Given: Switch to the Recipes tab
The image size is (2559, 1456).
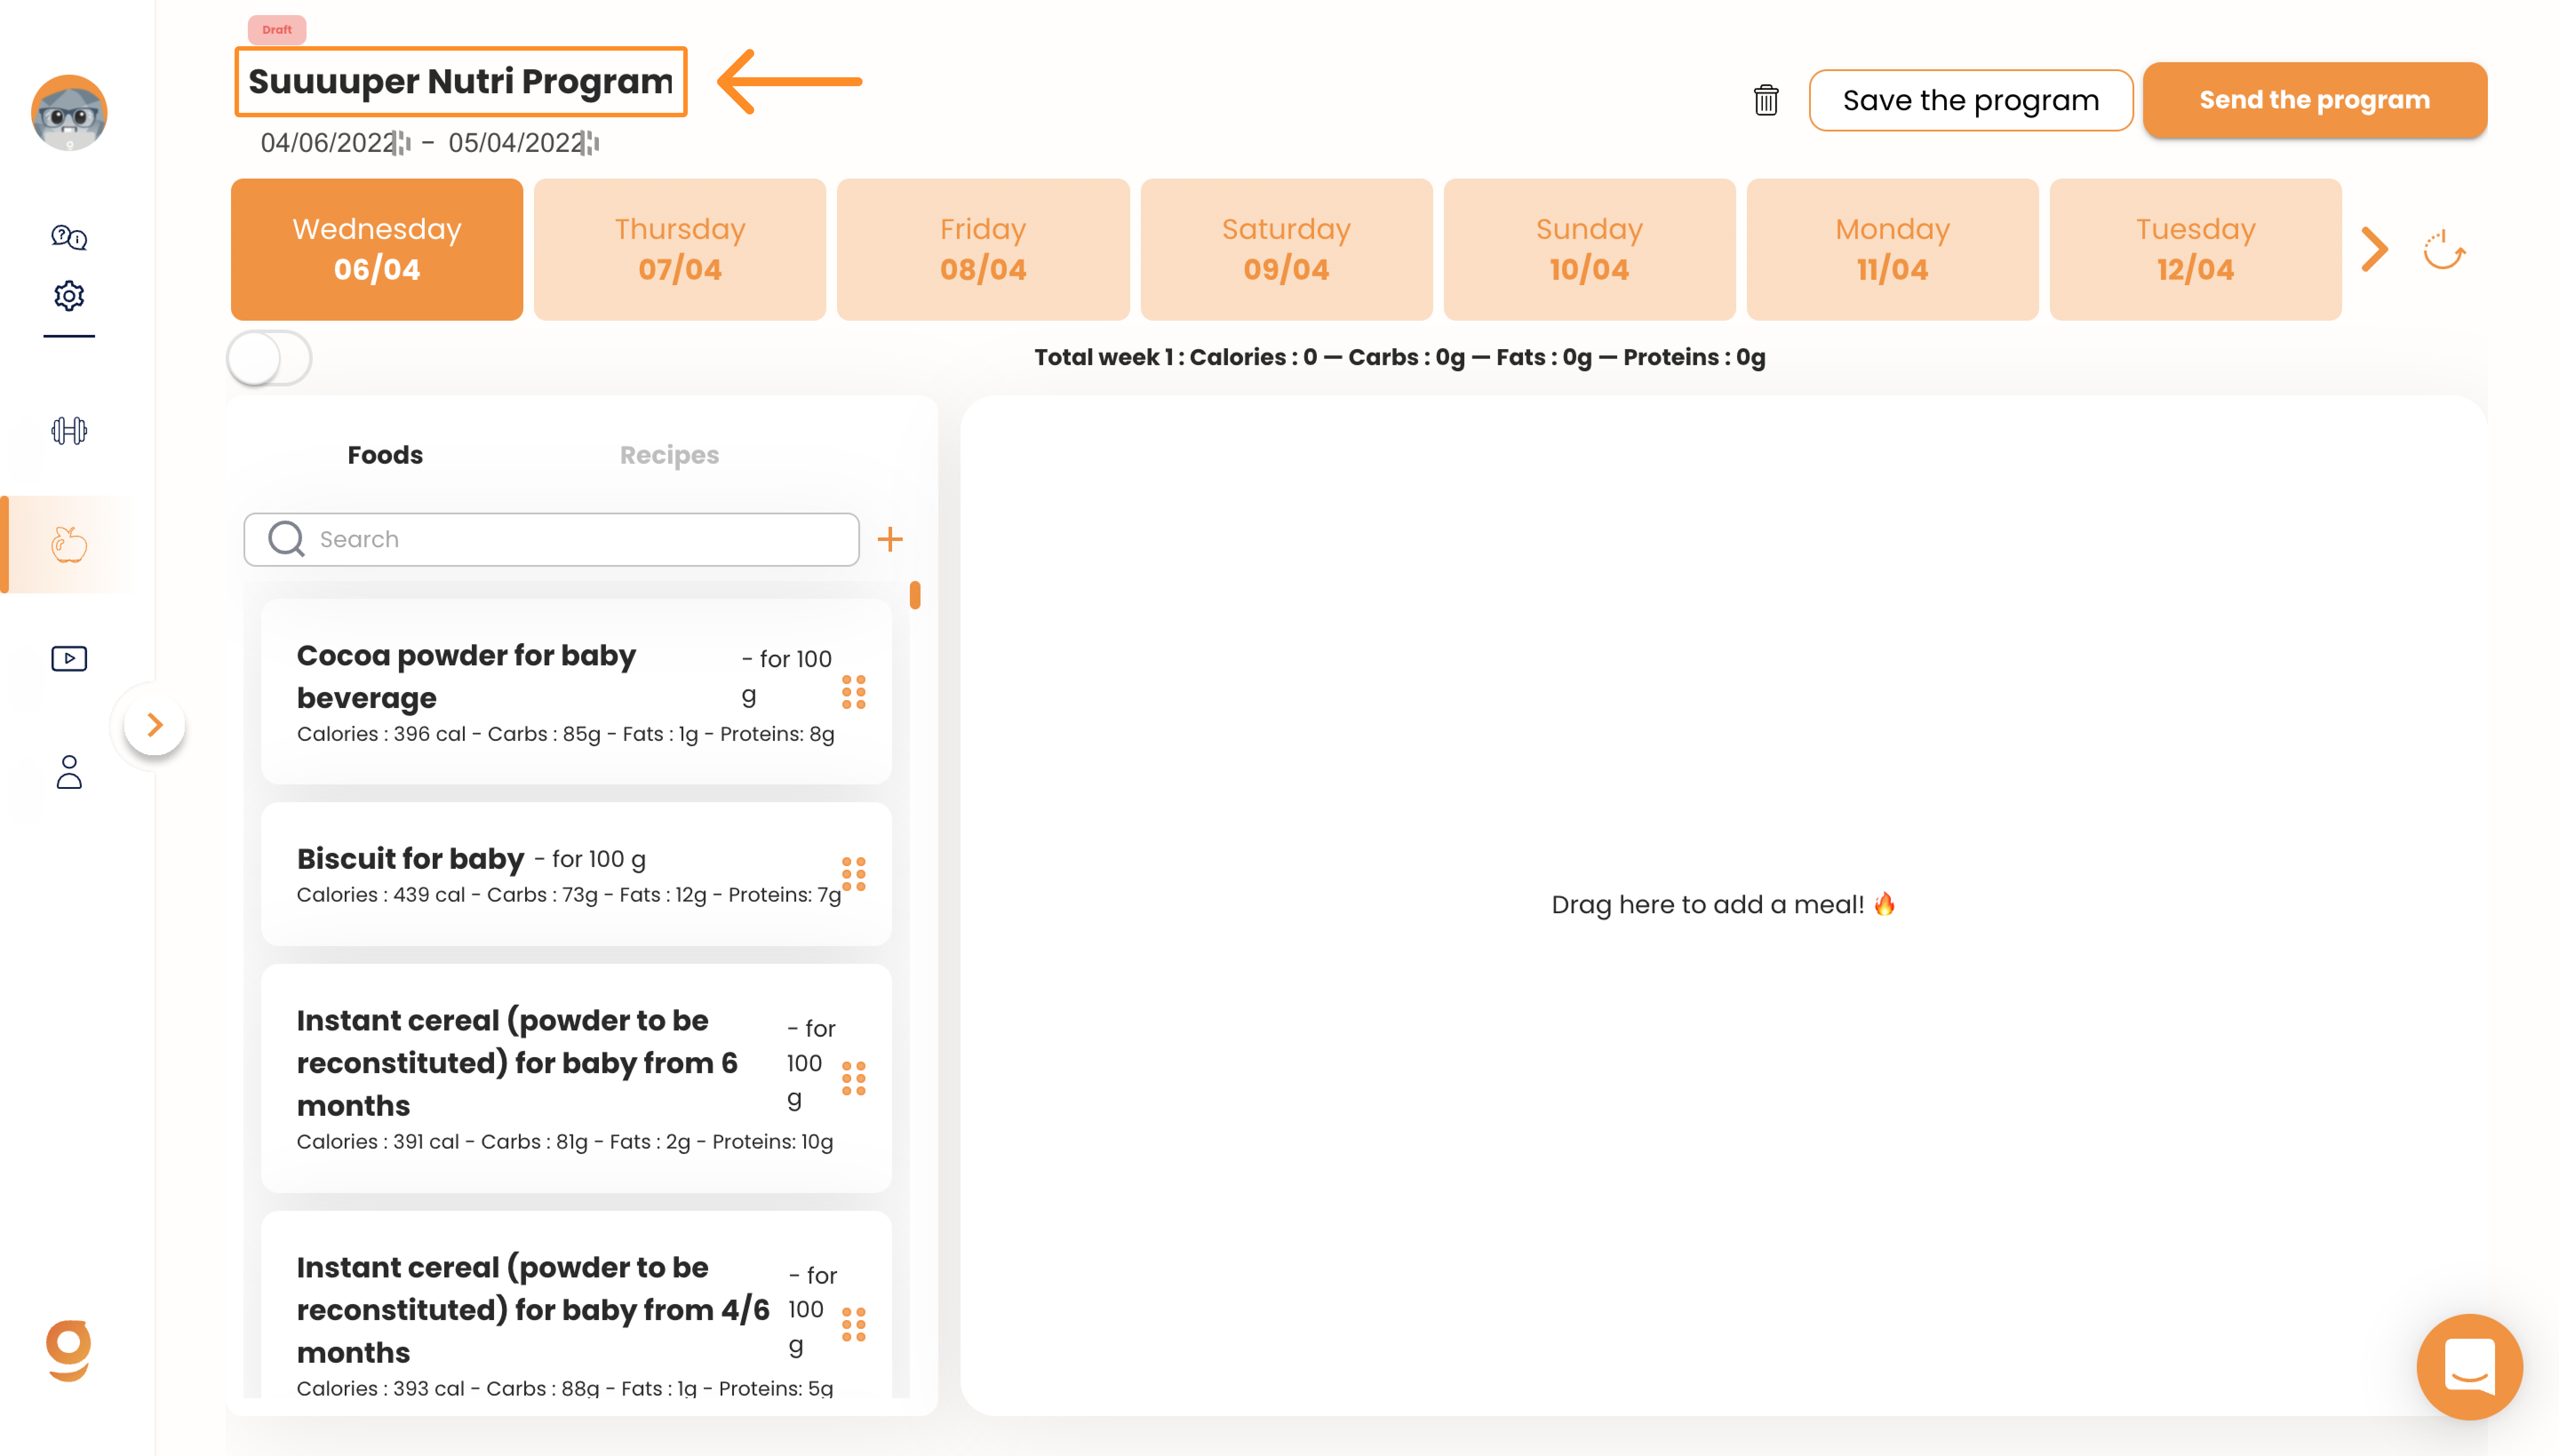Looking at the screenshot, I should [x=669, y=455].
